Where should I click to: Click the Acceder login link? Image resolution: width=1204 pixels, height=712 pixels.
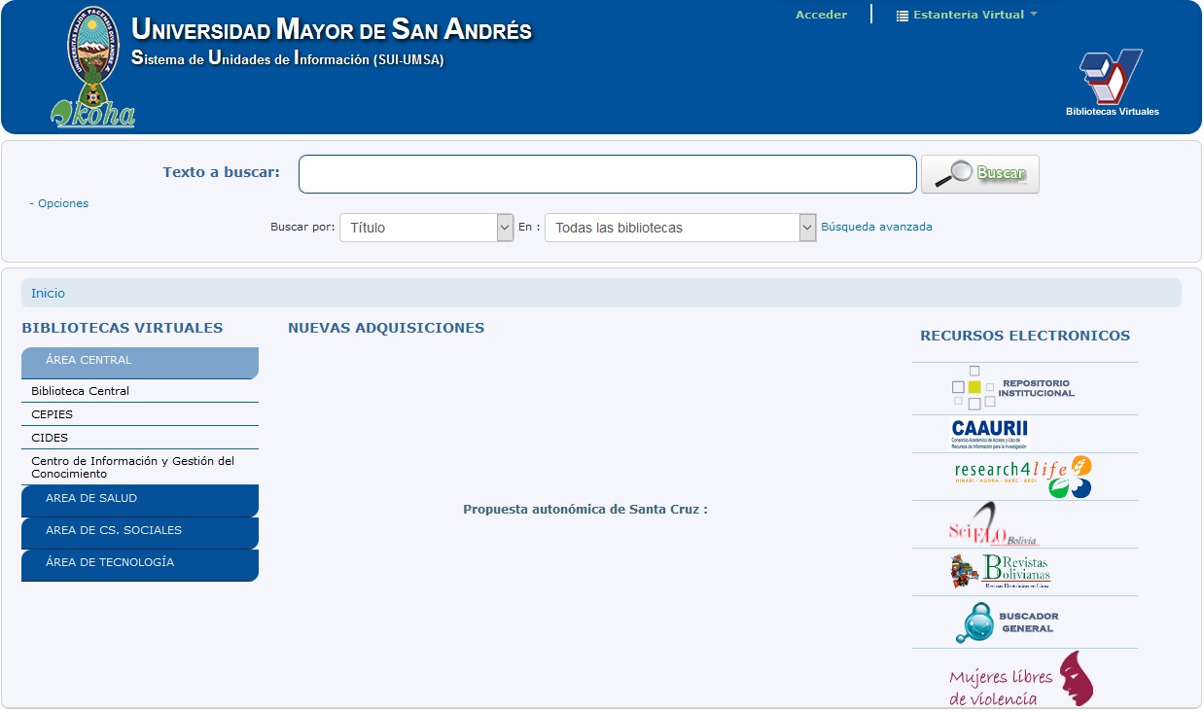click(x=821, y=15)
